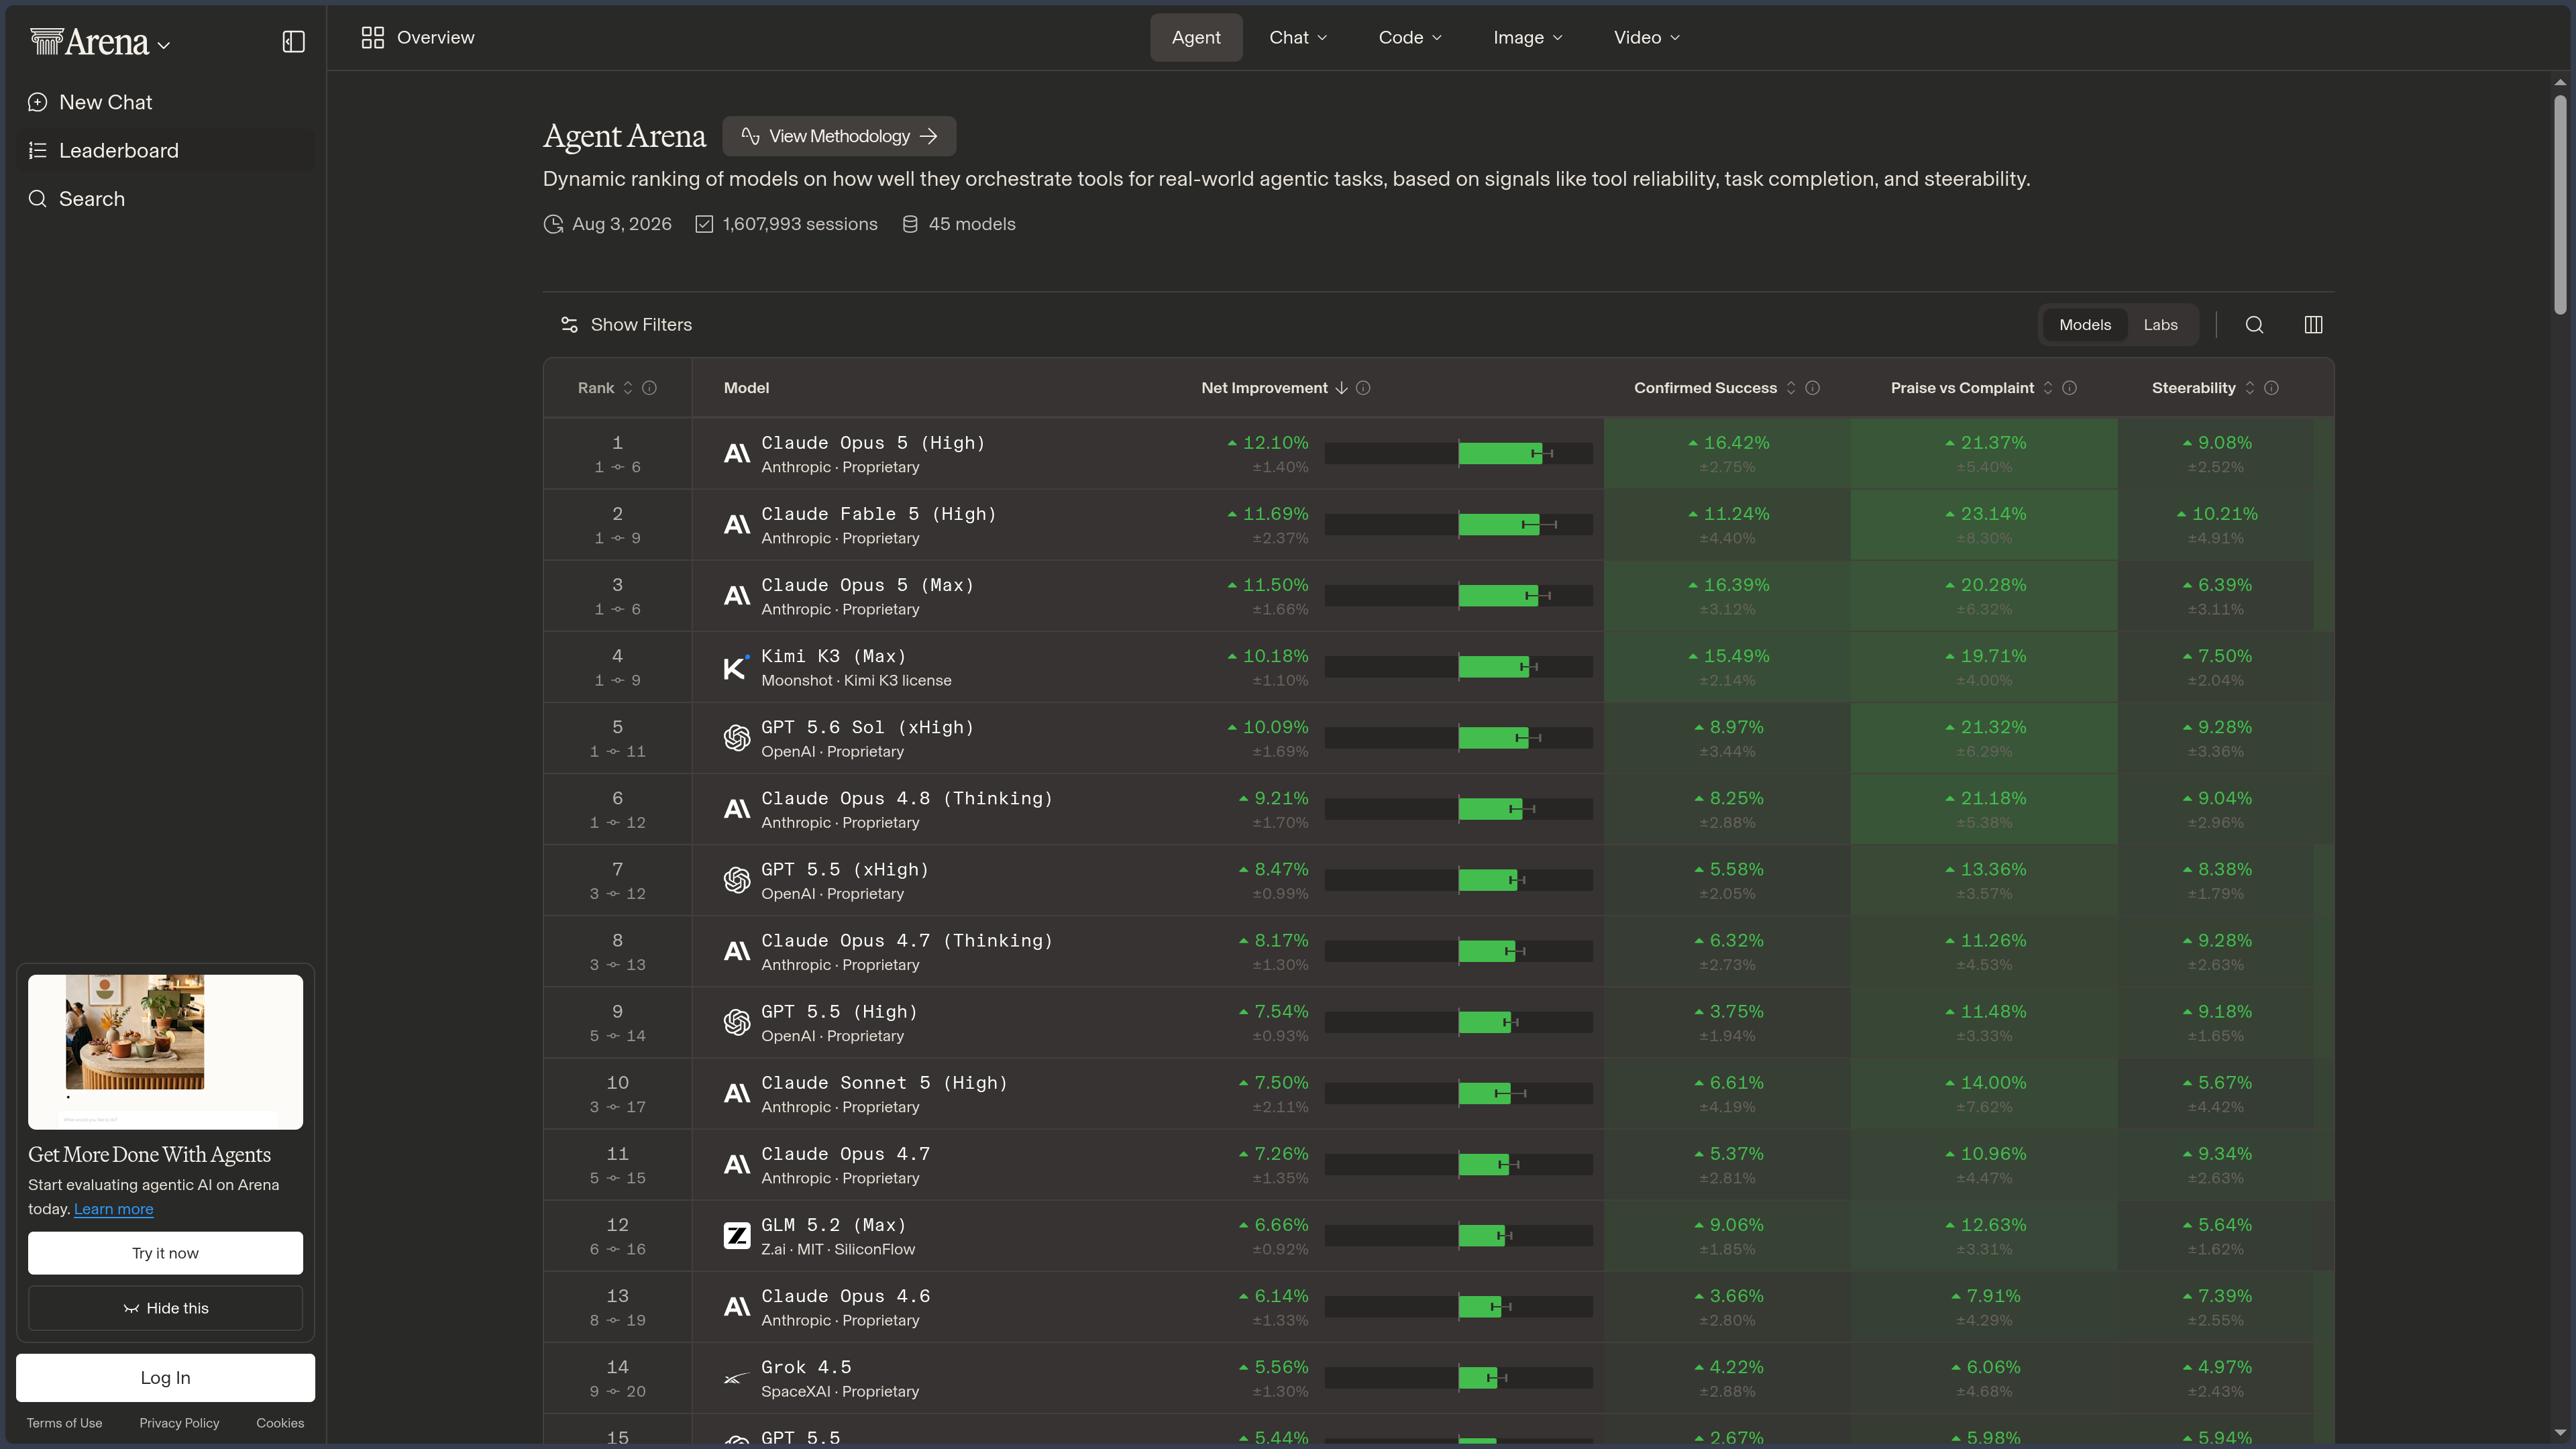Click Anthropic logo beside Claude Fable 5 (High)
The height and width of the screenshot is (1449, 2576).
(737, 525)
